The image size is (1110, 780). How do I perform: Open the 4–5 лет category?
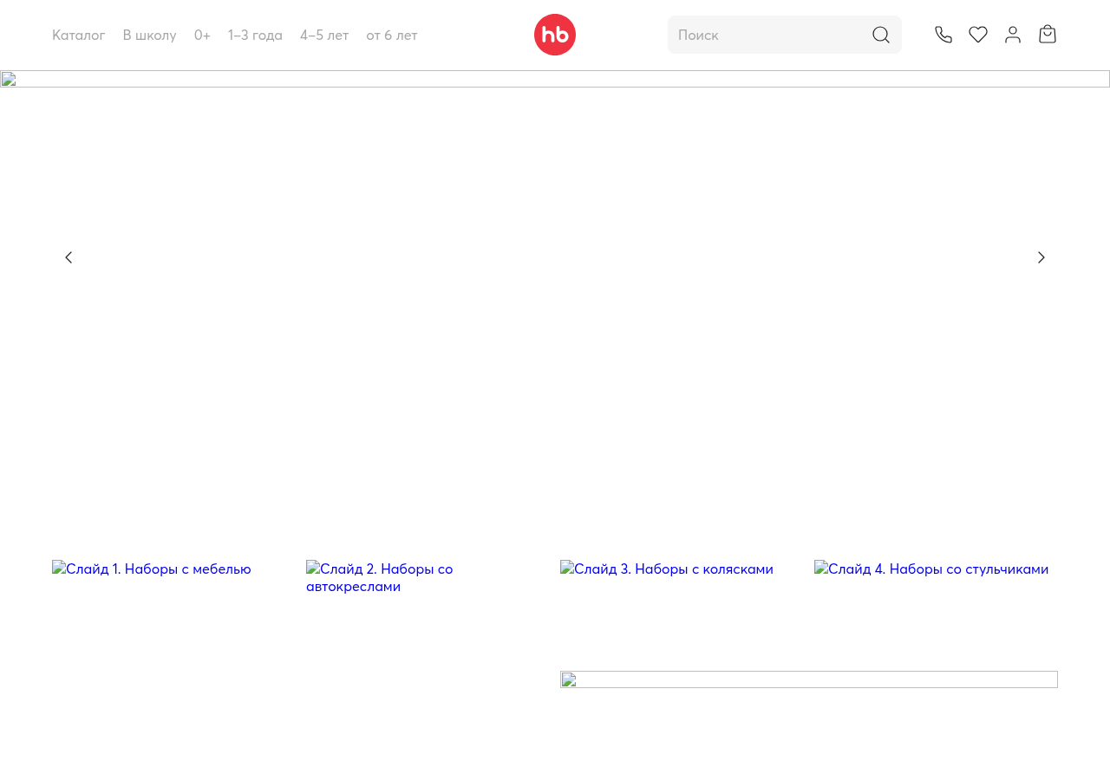324,35
